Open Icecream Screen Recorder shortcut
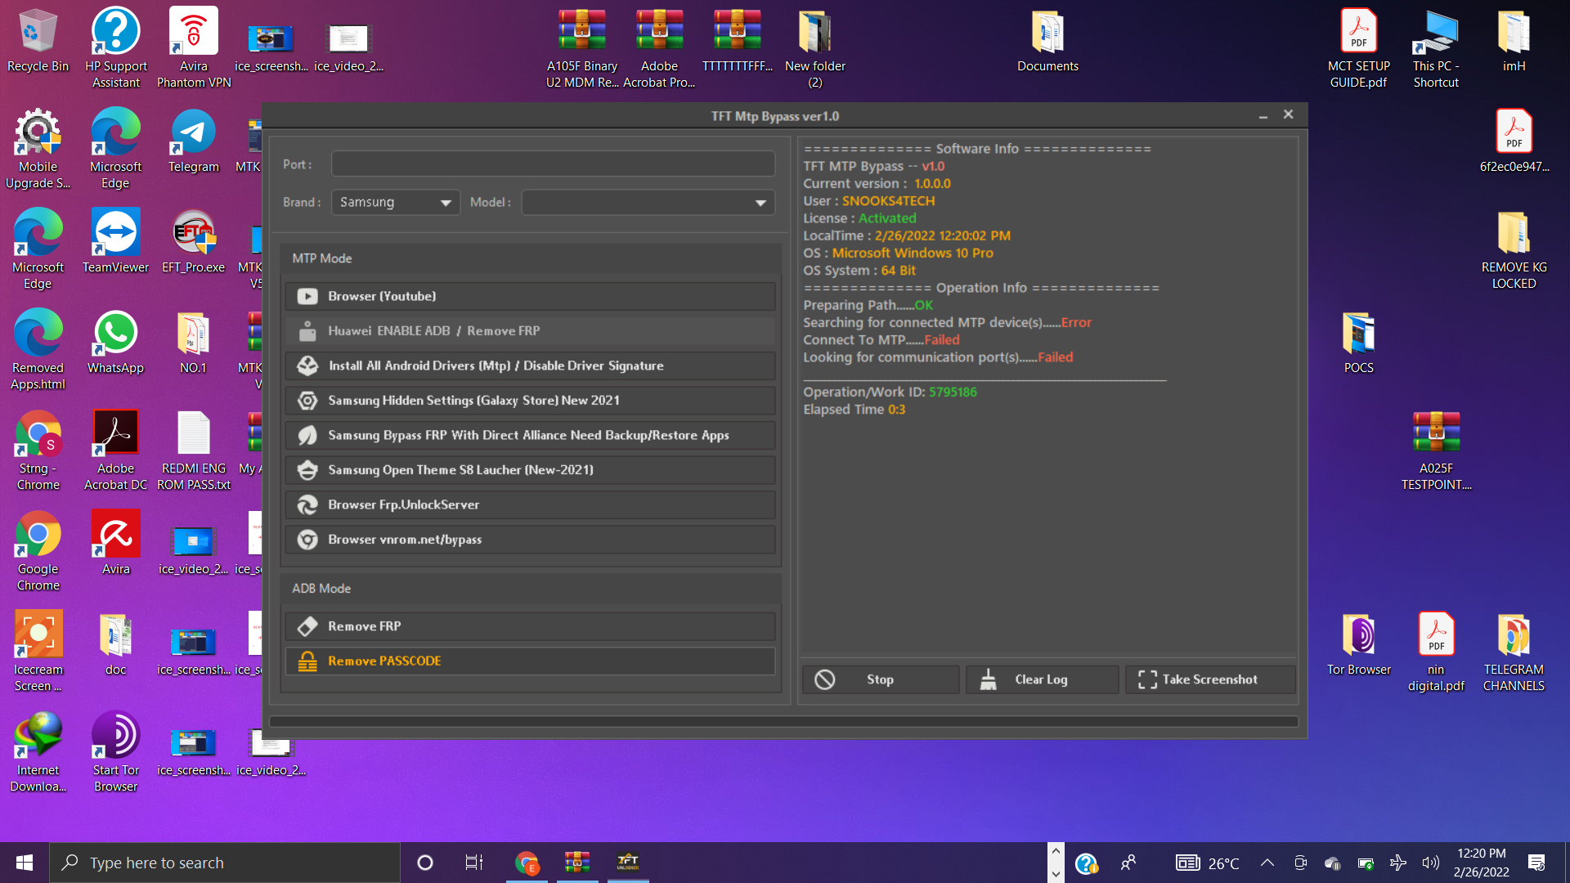This screenshot has height=883, width=1570. tap(38, 652)
